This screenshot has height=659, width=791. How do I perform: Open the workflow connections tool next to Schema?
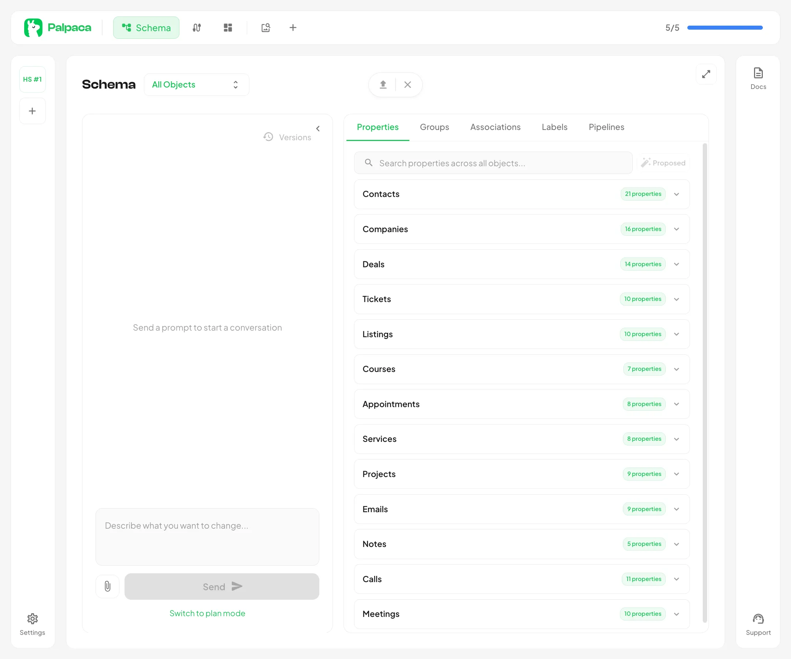click(x=197, y=27)
